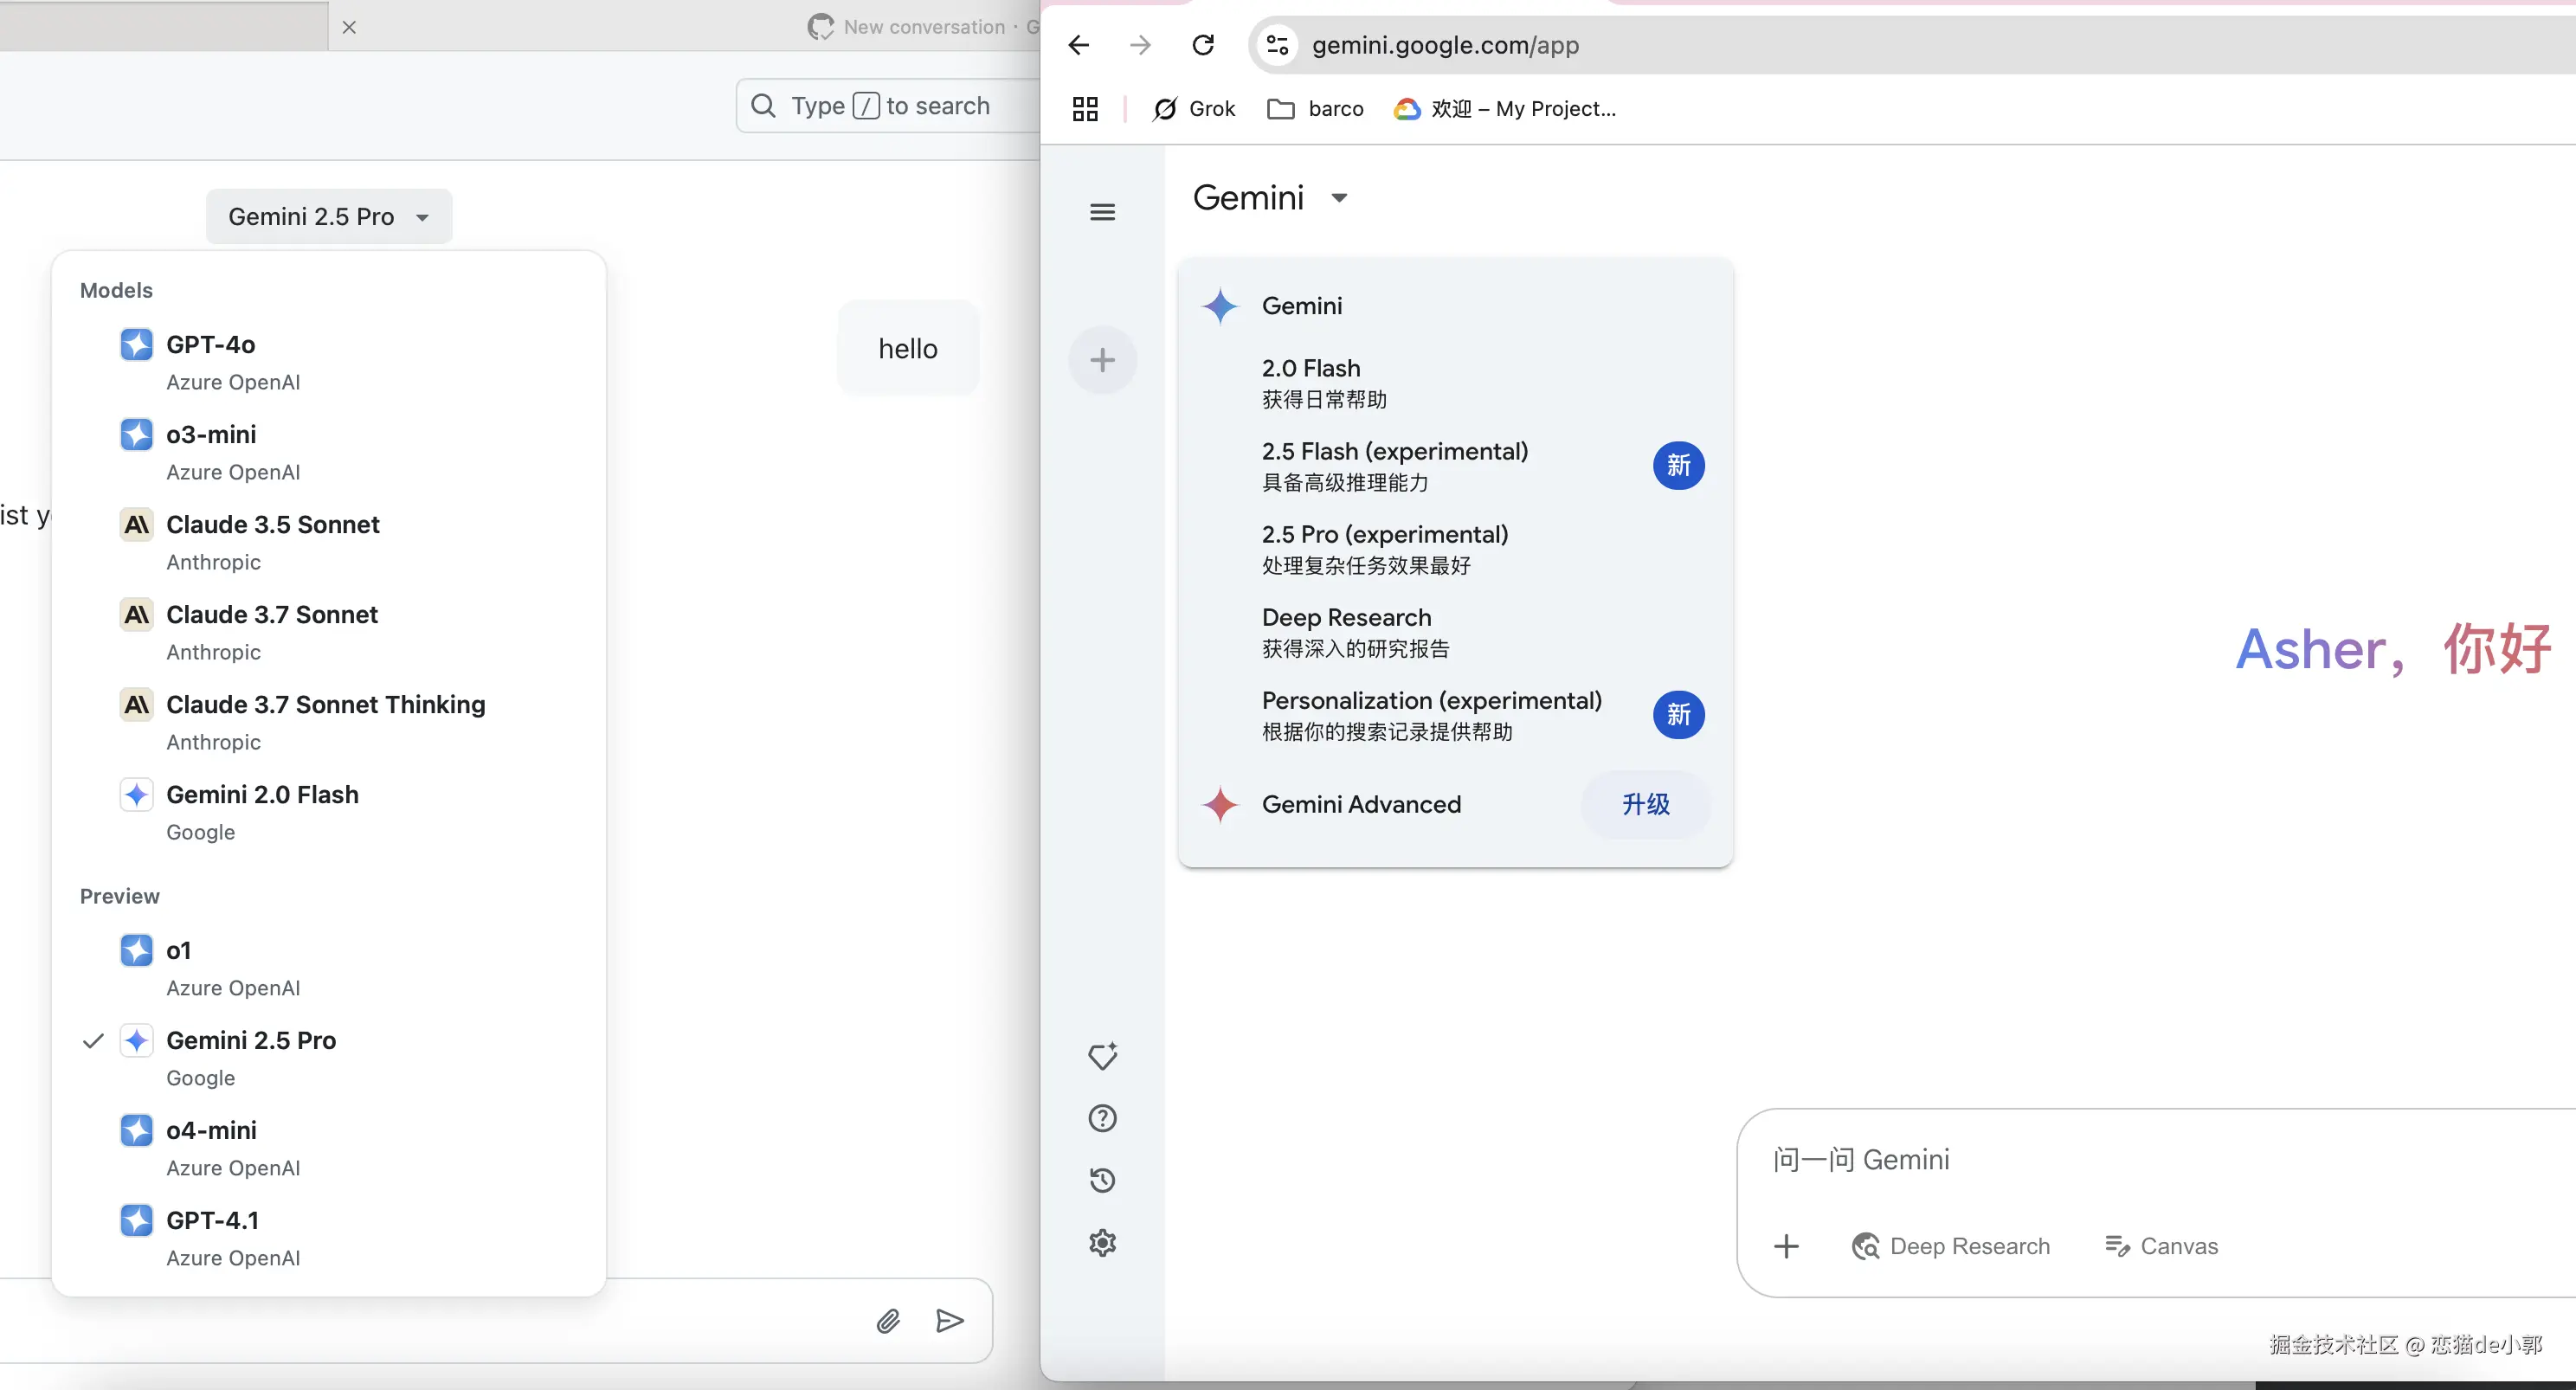Open the Gem manager diamond icon
Image resolution: width=2576 pixels, height=1390 pixels.
[x=1102, y=1056]
